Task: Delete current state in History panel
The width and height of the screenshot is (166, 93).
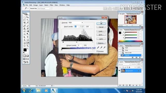Action: point(140,57)
